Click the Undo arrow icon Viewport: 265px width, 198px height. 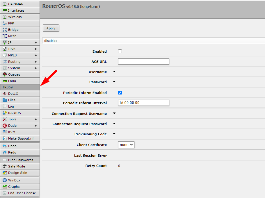(x=5, y=146)
